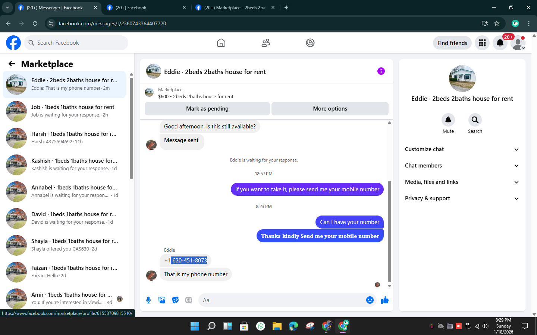
Task: Click the Marketplace back arrow
Action: pos(12,64)
